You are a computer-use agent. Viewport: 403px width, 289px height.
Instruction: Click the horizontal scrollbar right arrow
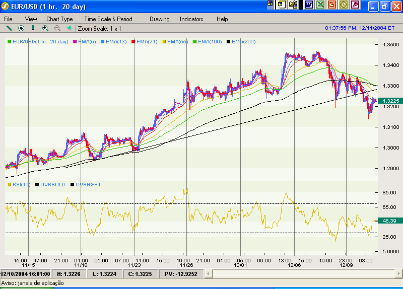(x=398, y=274)
